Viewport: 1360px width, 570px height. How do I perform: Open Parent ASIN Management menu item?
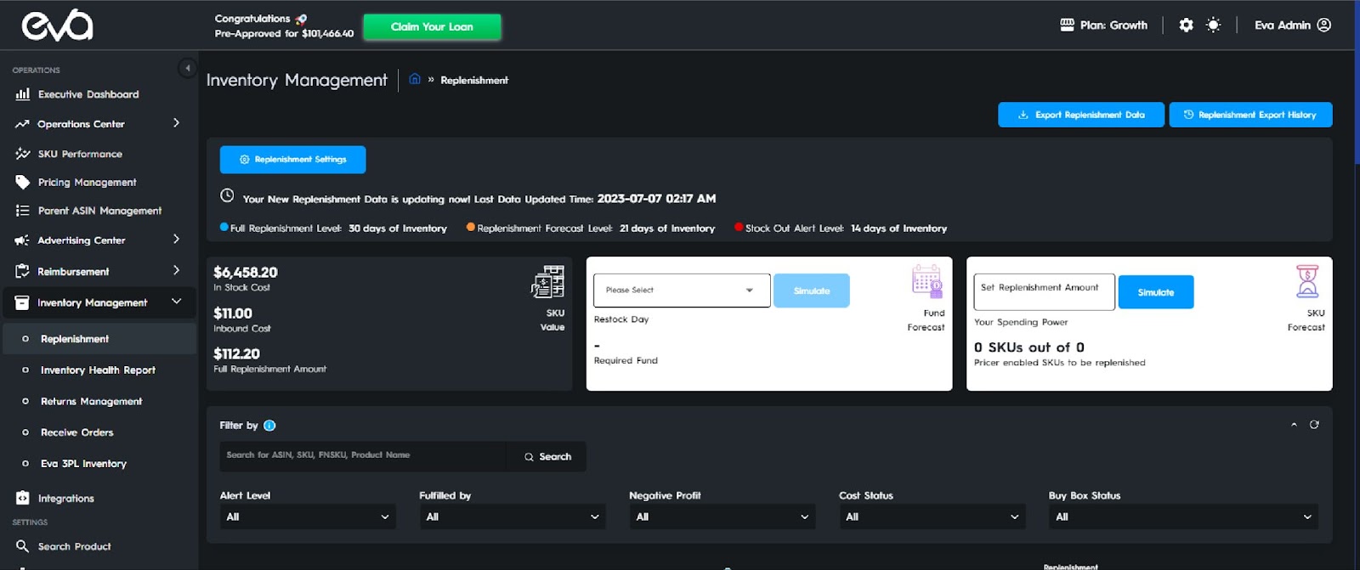99,211
